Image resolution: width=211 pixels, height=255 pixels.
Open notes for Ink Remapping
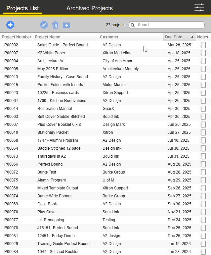pyautogui.click(x=203, y=220)
